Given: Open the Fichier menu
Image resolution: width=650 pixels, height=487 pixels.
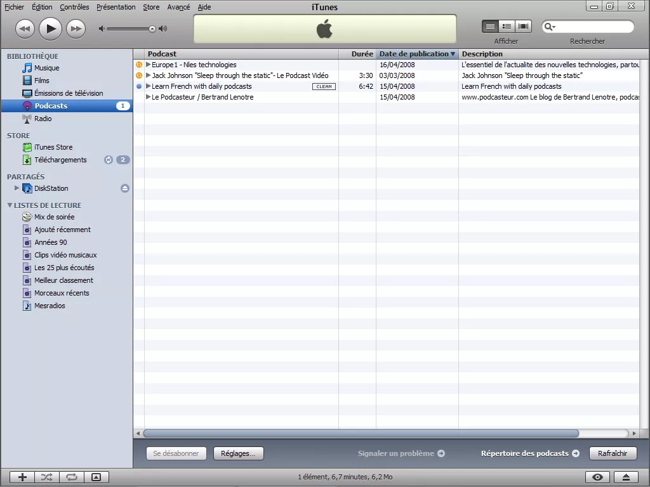Looking at the screenshot, I should pos(15,7).
